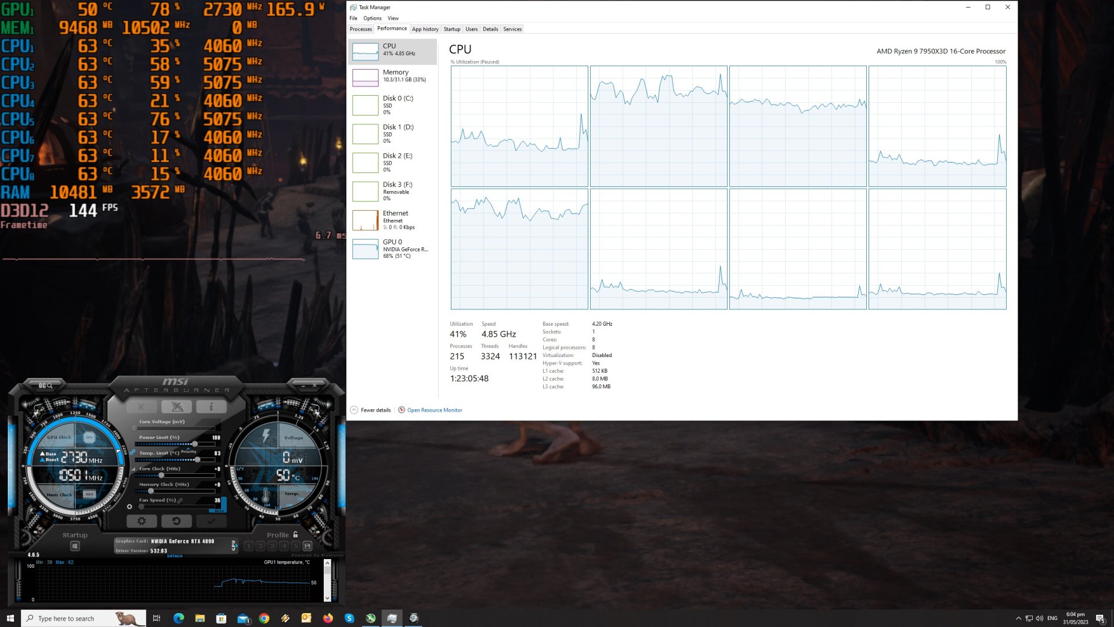Click the MSI dragon Kombustor button
This screenshot has width=1114, height=627.
click(x=176, y=406)
